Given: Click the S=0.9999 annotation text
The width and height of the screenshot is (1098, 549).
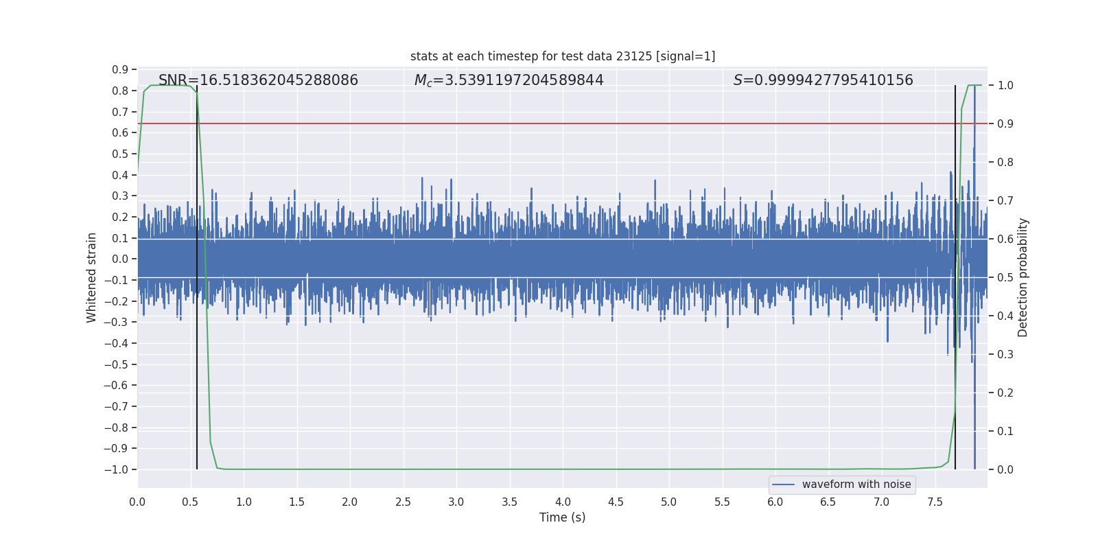Looking at the screenshot, I should point(823,80).
